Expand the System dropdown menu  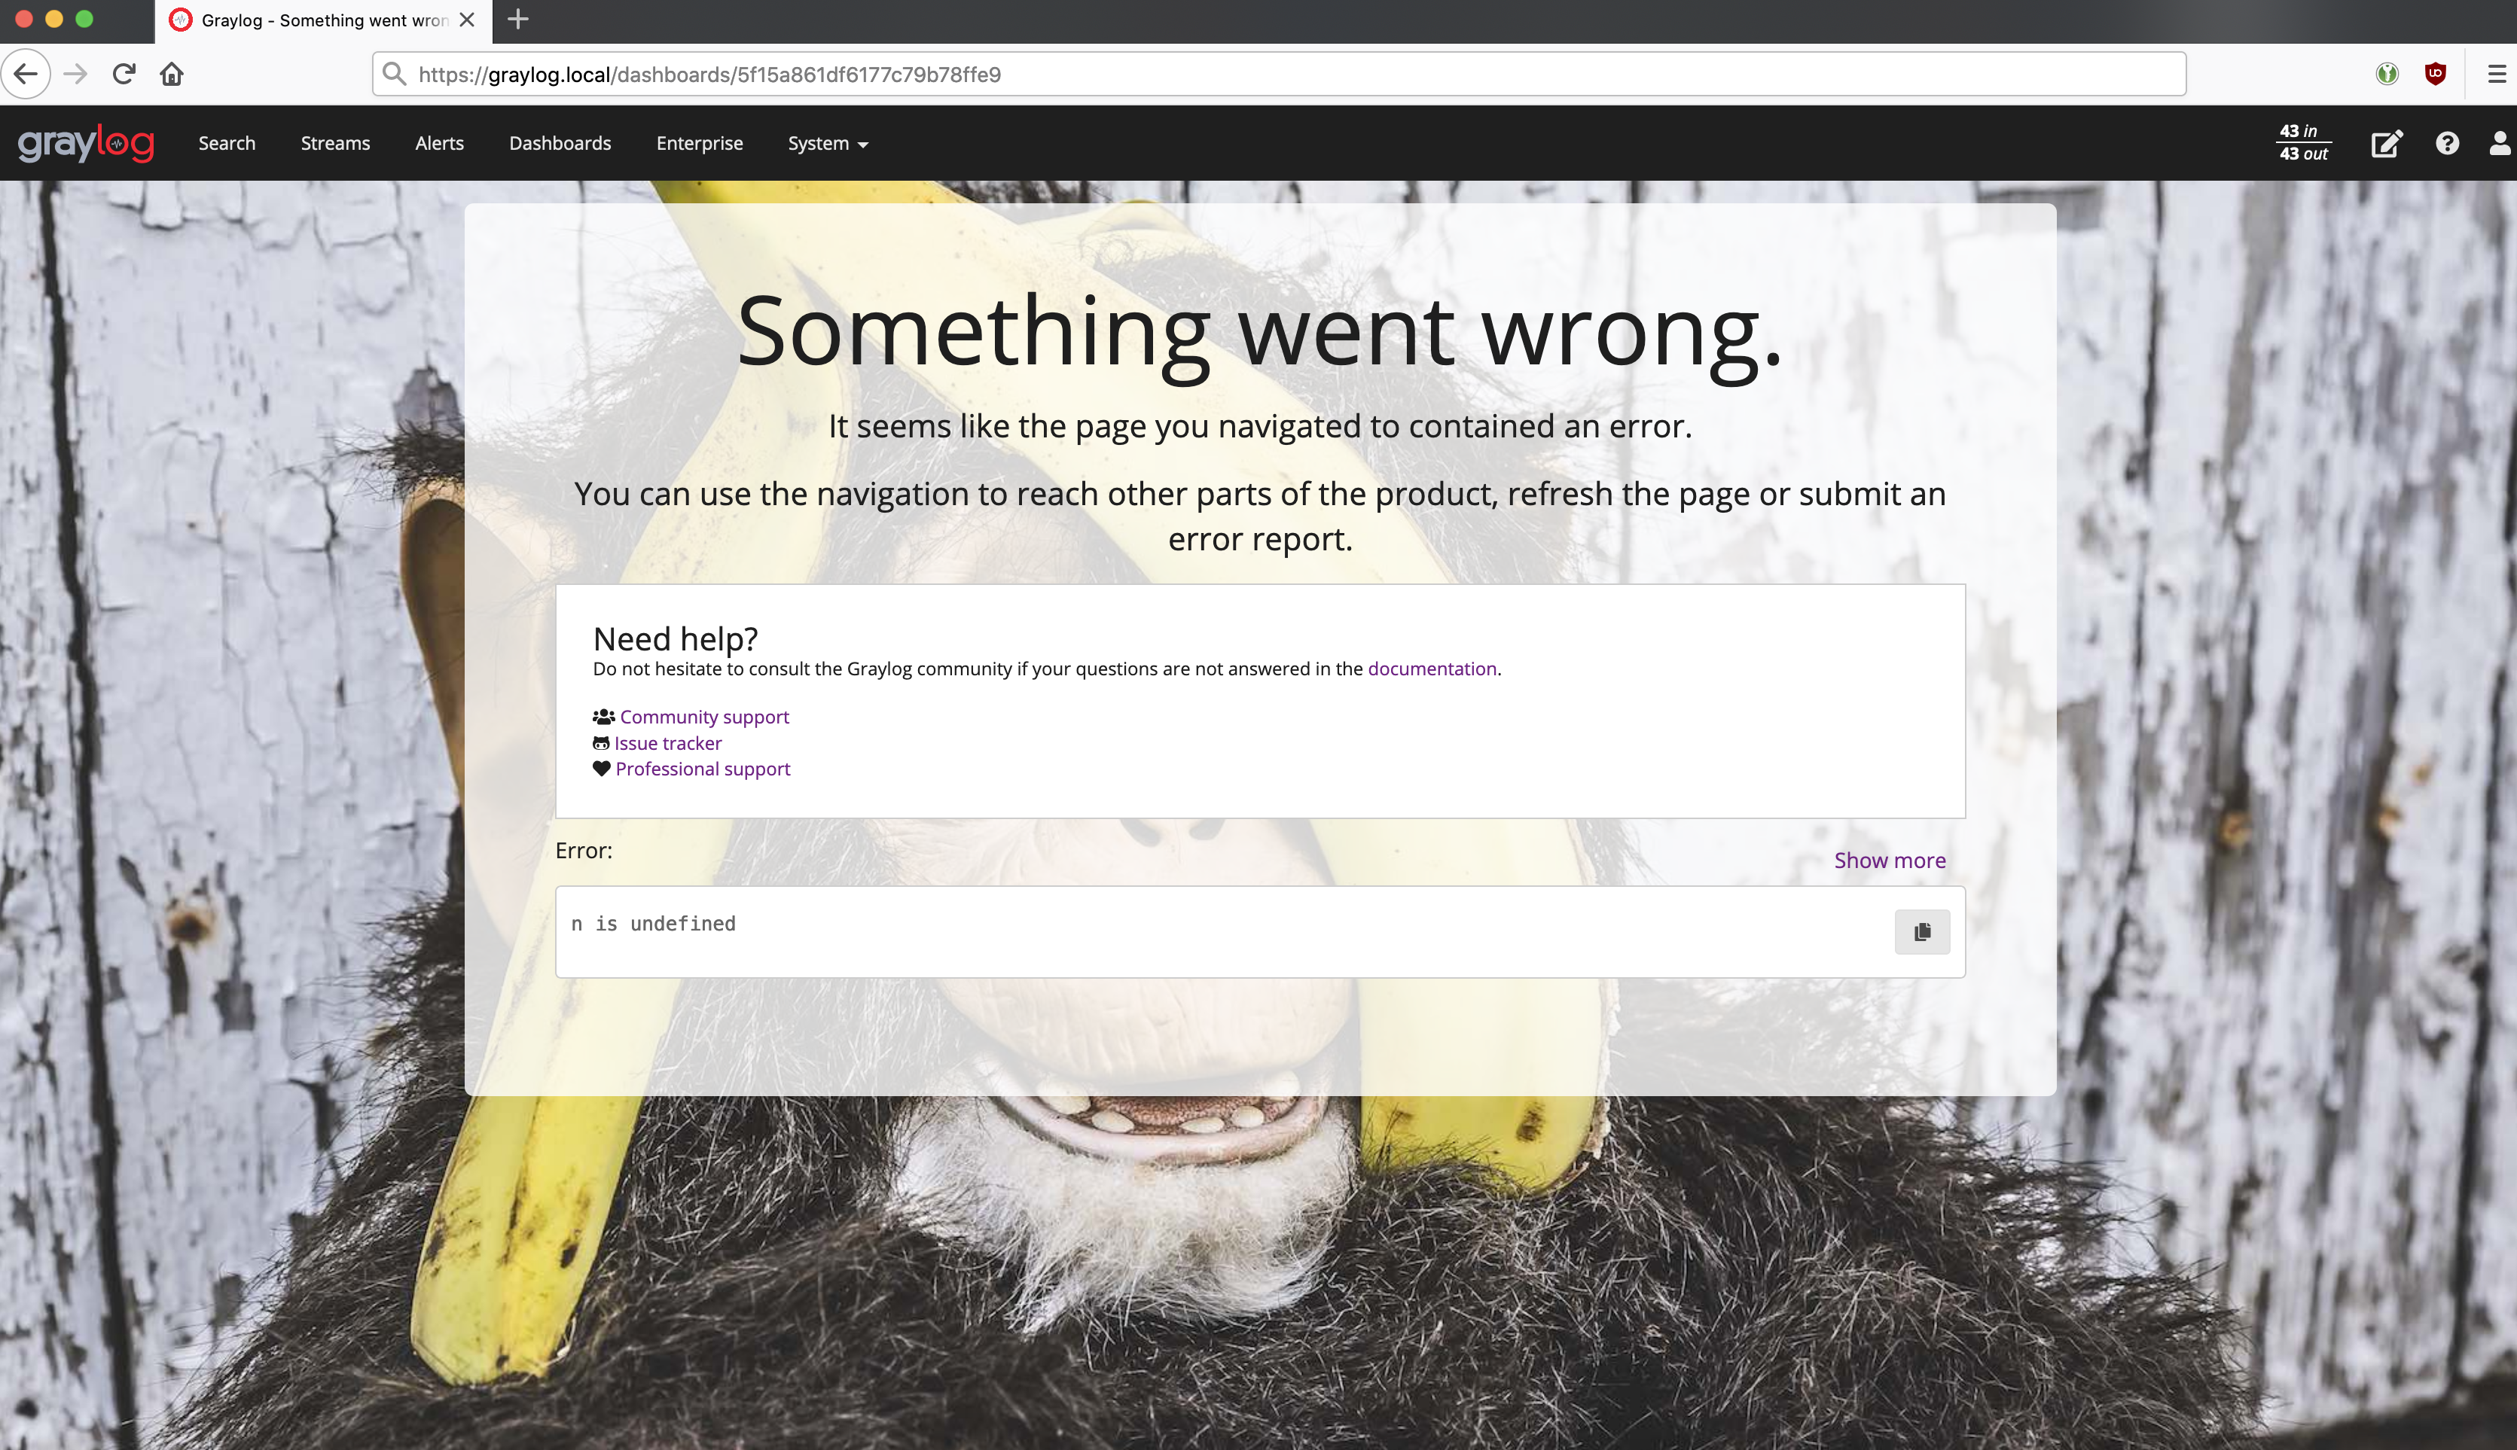(828, 143)
